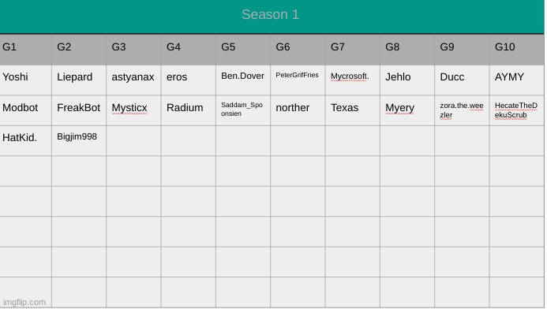The image size is (547, 309).
Task: Select the Modbot cell
Action: pyautogui.click(x=26, y=110)
